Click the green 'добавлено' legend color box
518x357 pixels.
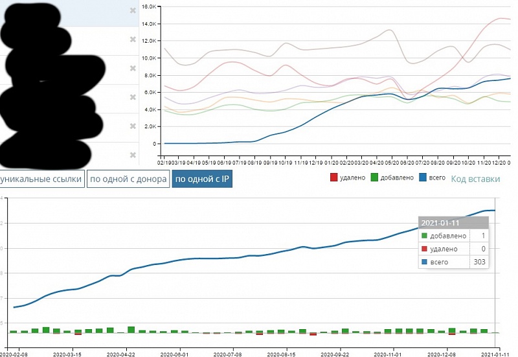point(375,178)
